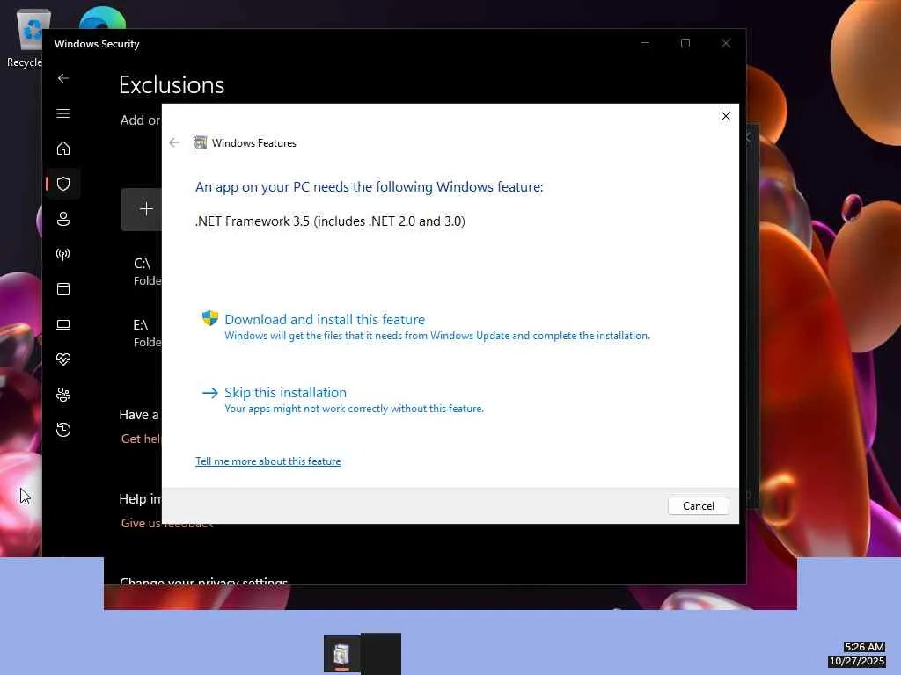Open Home in Windows Security sidebar
This screenshot has height=675, width=901.
(63, 149)
